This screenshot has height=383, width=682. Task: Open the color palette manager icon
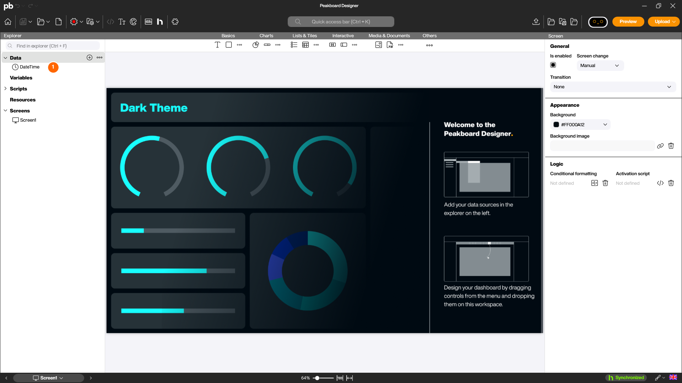[x=133, y=22]
